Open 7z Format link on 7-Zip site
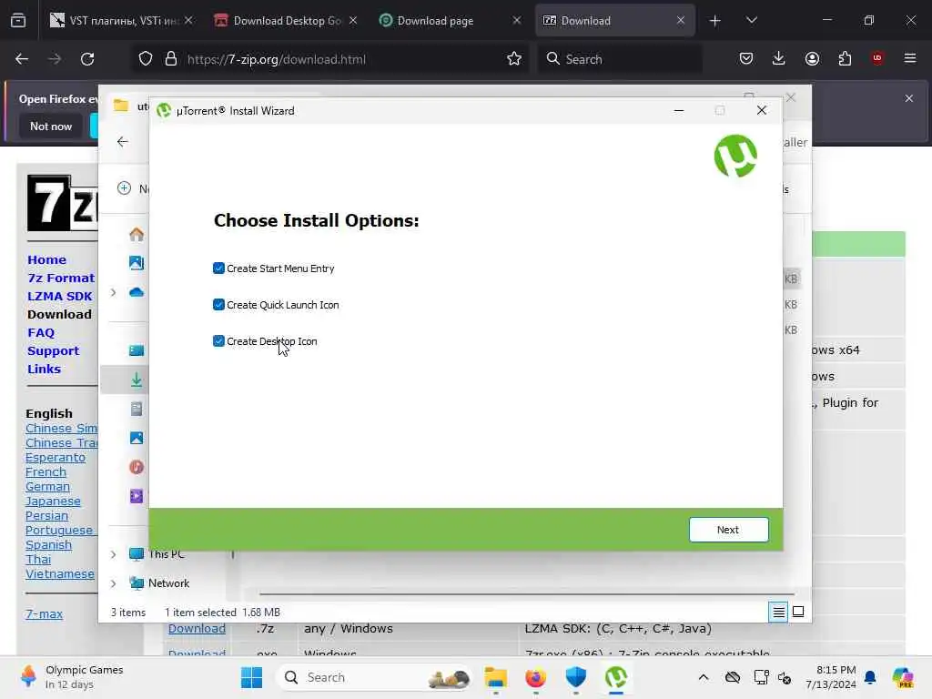Viewport: 932px width, 699px height. coord(61,278)
